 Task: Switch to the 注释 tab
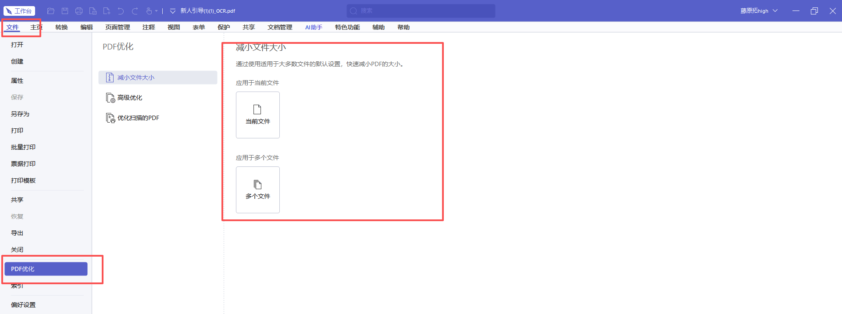click(149, 27)
